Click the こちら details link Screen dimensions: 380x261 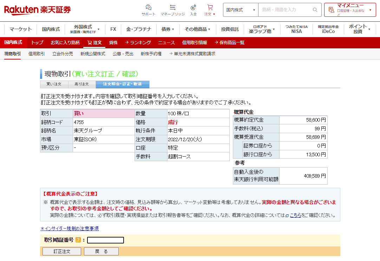coord(295,215)
